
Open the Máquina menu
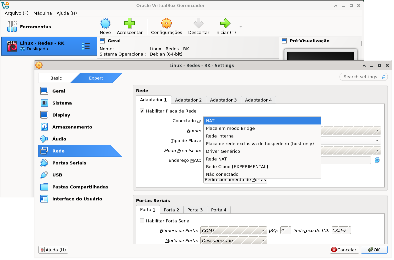click(42, 13)
